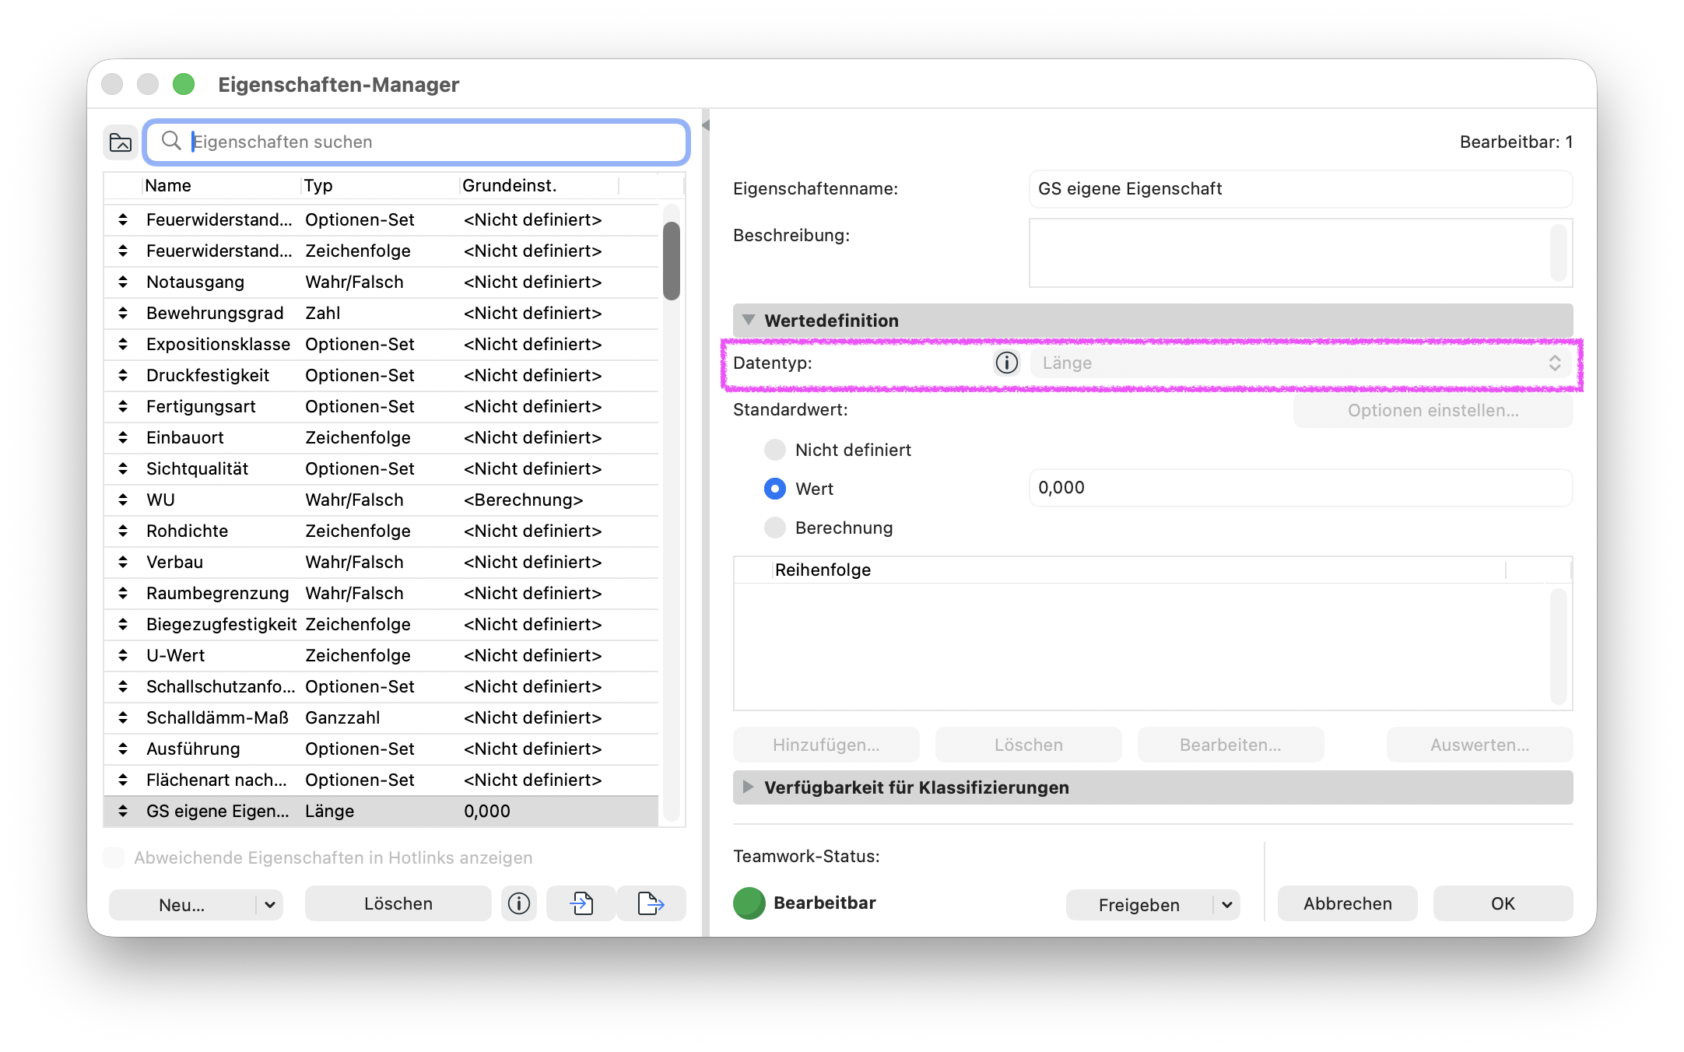1684x1052 pixels.
Task: Show the Datentyp info icon
Action: coord(1006,363)
